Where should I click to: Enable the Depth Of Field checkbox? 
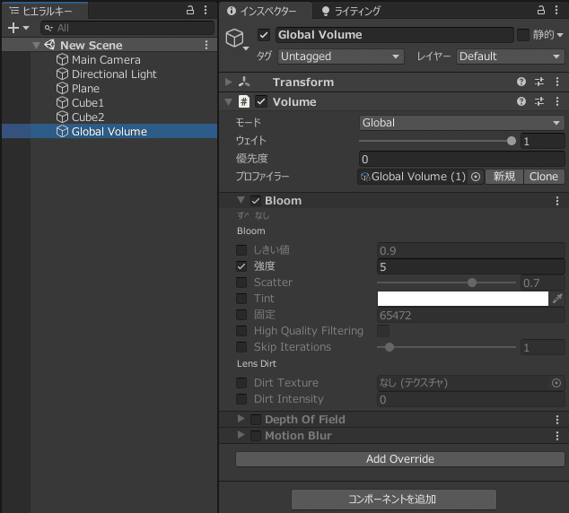[x=256, y=420]
